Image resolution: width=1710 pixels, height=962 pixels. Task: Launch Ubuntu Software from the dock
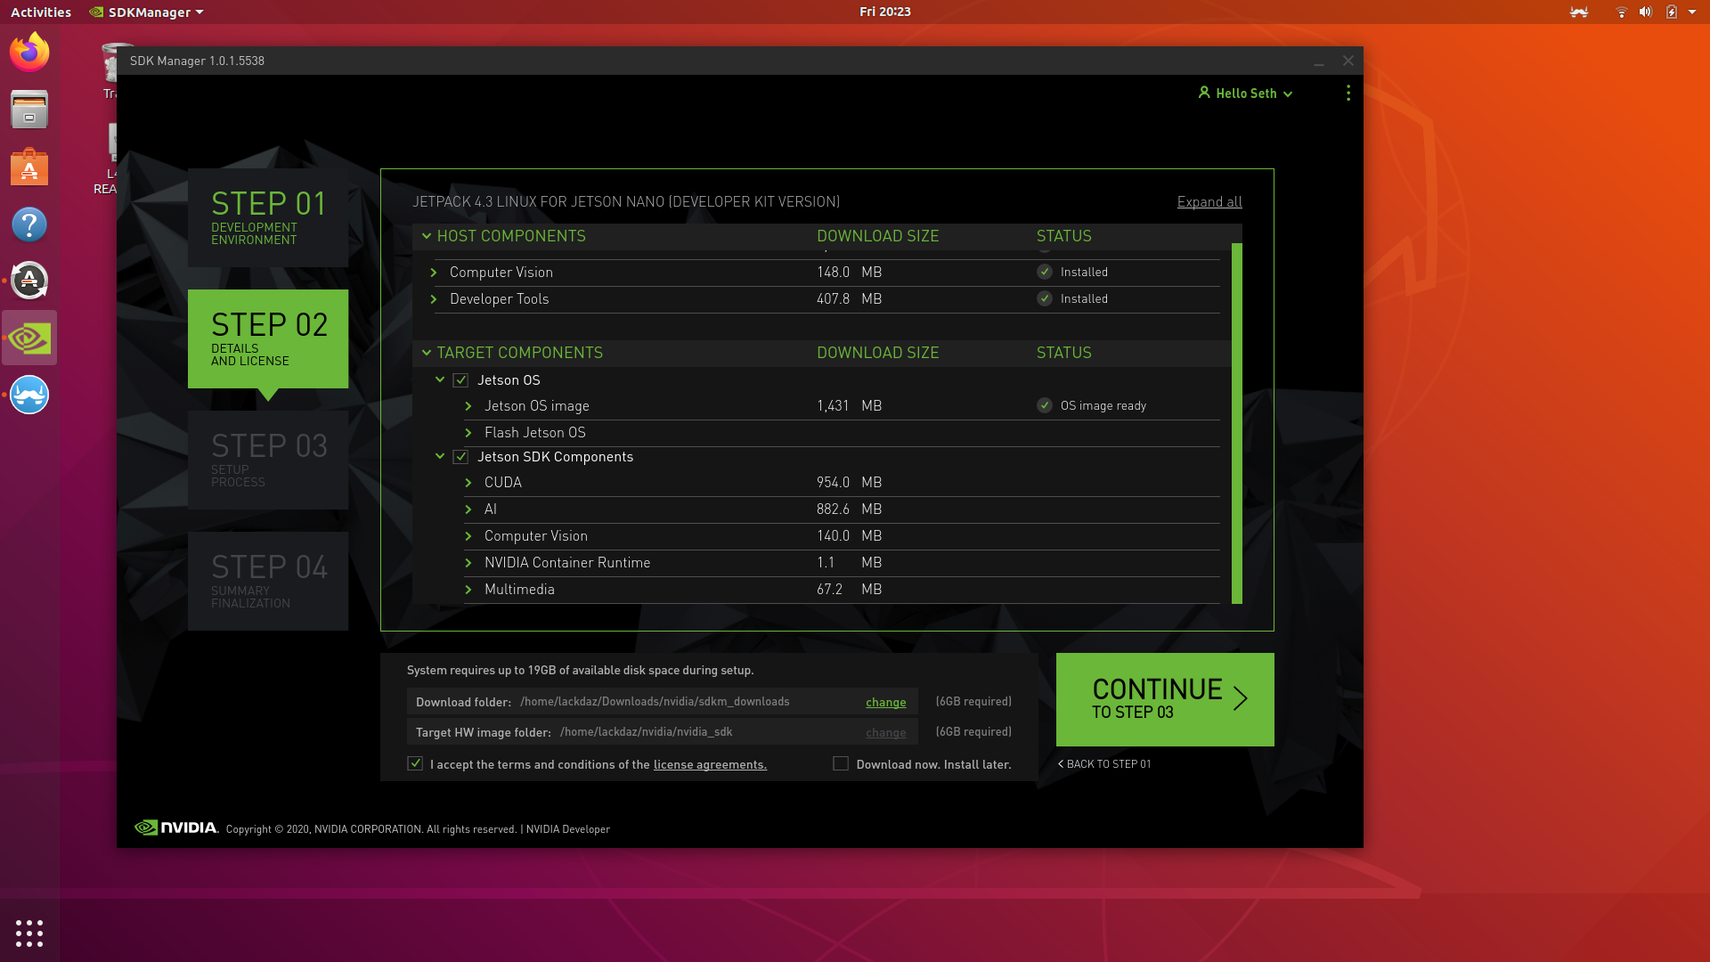click(x=29, y=167)
